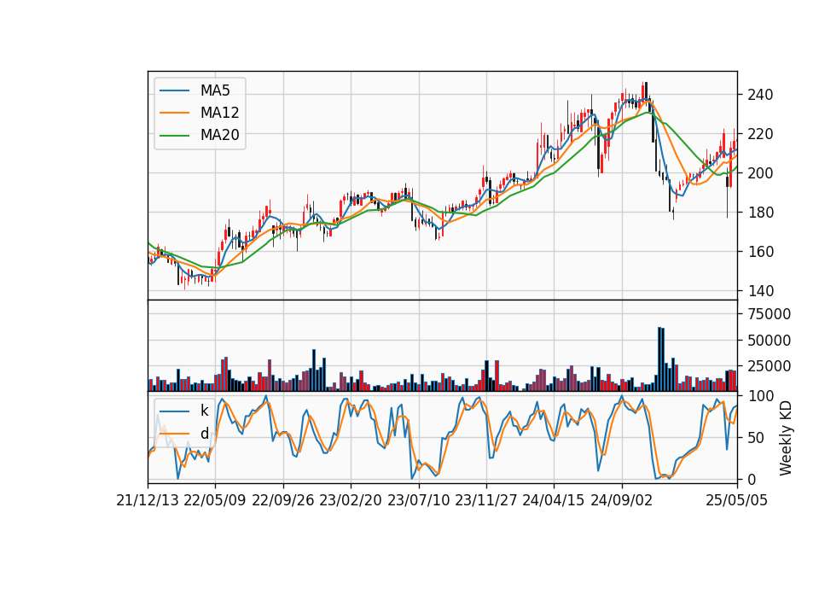Click the 220 price axis label
Viewport: 819px width, 589px height.
[760, 134]
